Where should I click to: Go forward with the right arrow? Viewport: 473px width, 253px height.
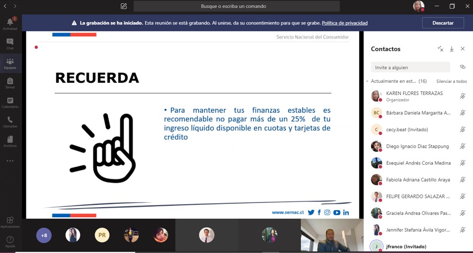[15, 6]
